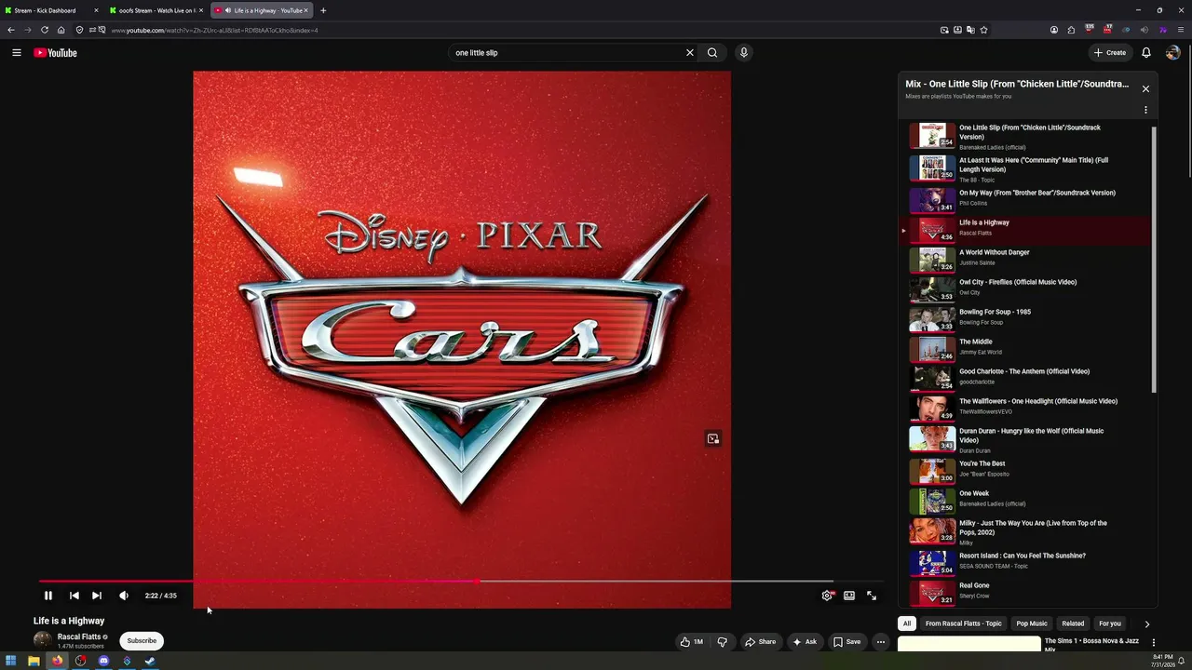
Task: Close the mix playlist panel
Action: 1145,89
